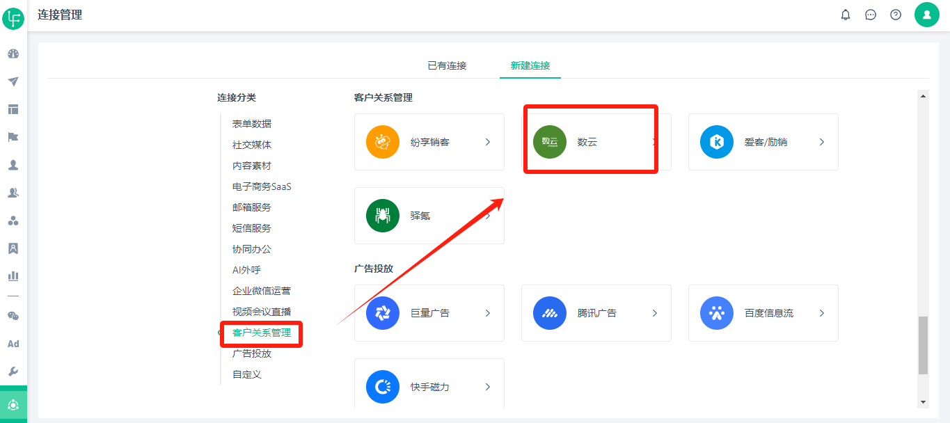Screen dimensions: 950x423
Task: Open the wrench tools icon in sidebar
Action: (x=13, y=372)
